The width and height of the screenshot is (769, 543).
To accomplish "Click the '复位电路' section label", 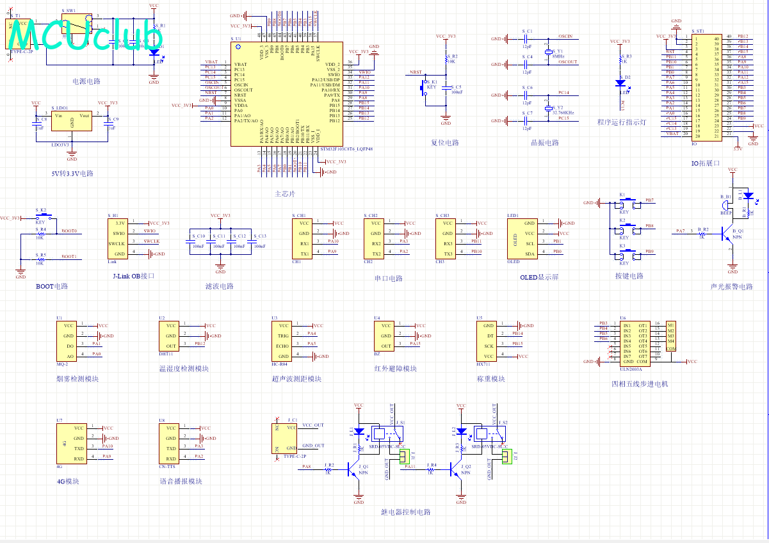I will 445,143.
